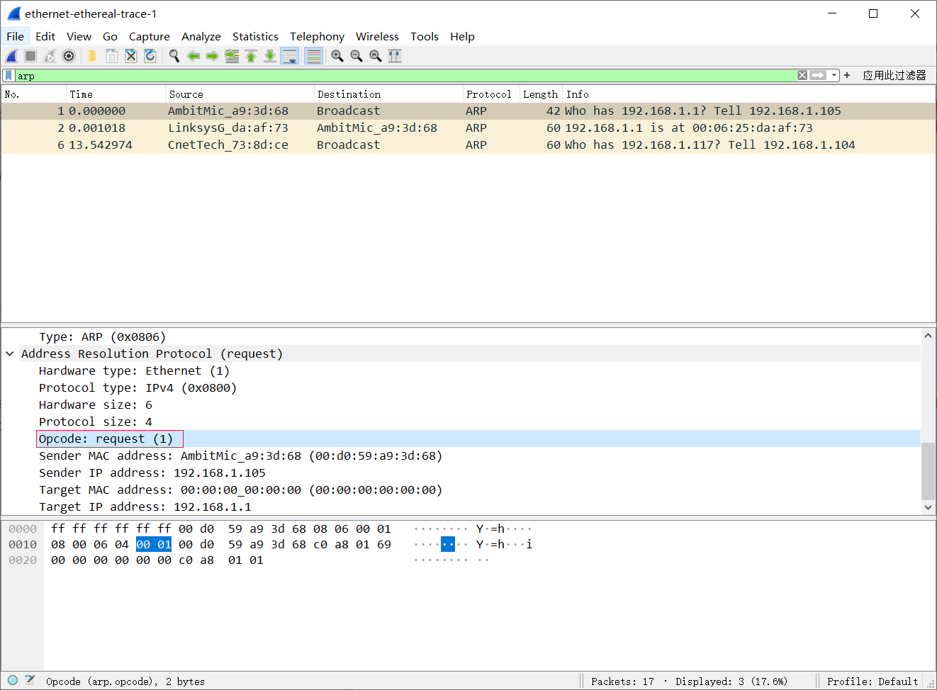Open the File menu

tap(15, 36)
